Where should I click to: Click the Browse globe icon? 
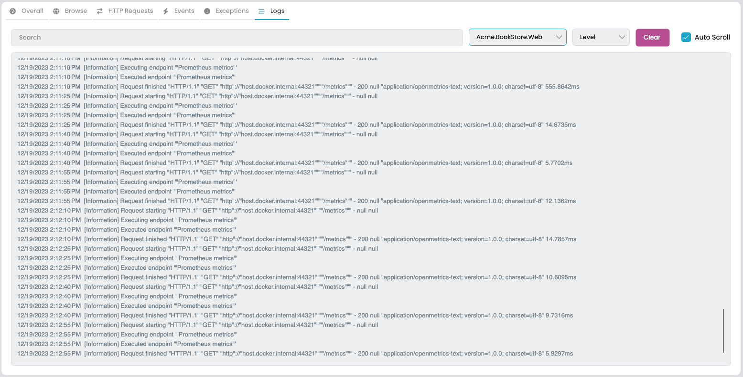tap(56, 10)
